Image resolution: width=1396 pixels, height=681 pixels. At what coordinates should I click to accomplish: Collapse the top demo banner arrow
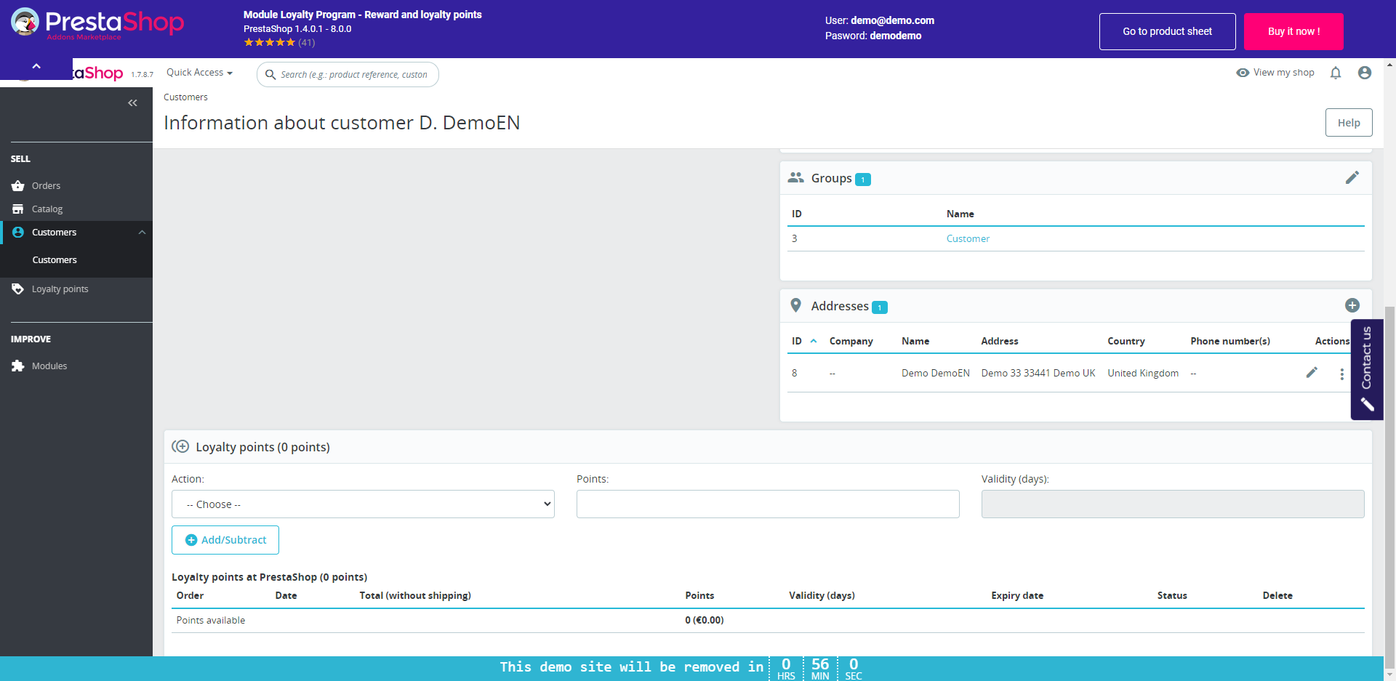(36, 67)
